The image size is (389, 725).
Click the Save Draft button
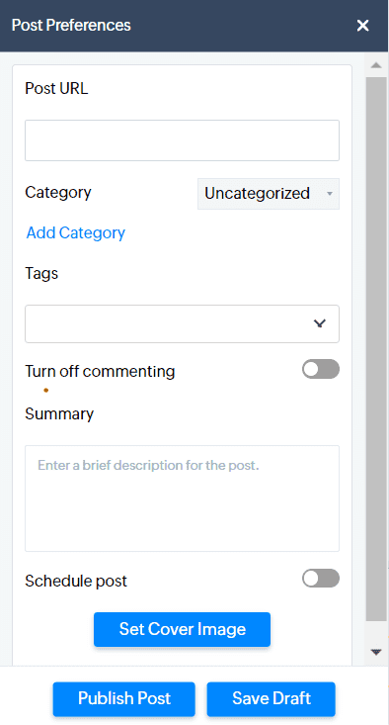272,698
